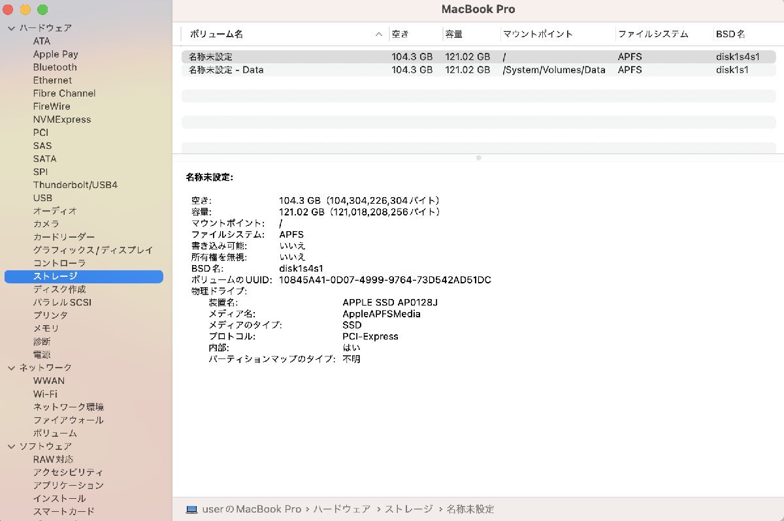Collapse the ネットワーク section in sidebar
This screenshot has height=521, width=784.
[11, 368]
